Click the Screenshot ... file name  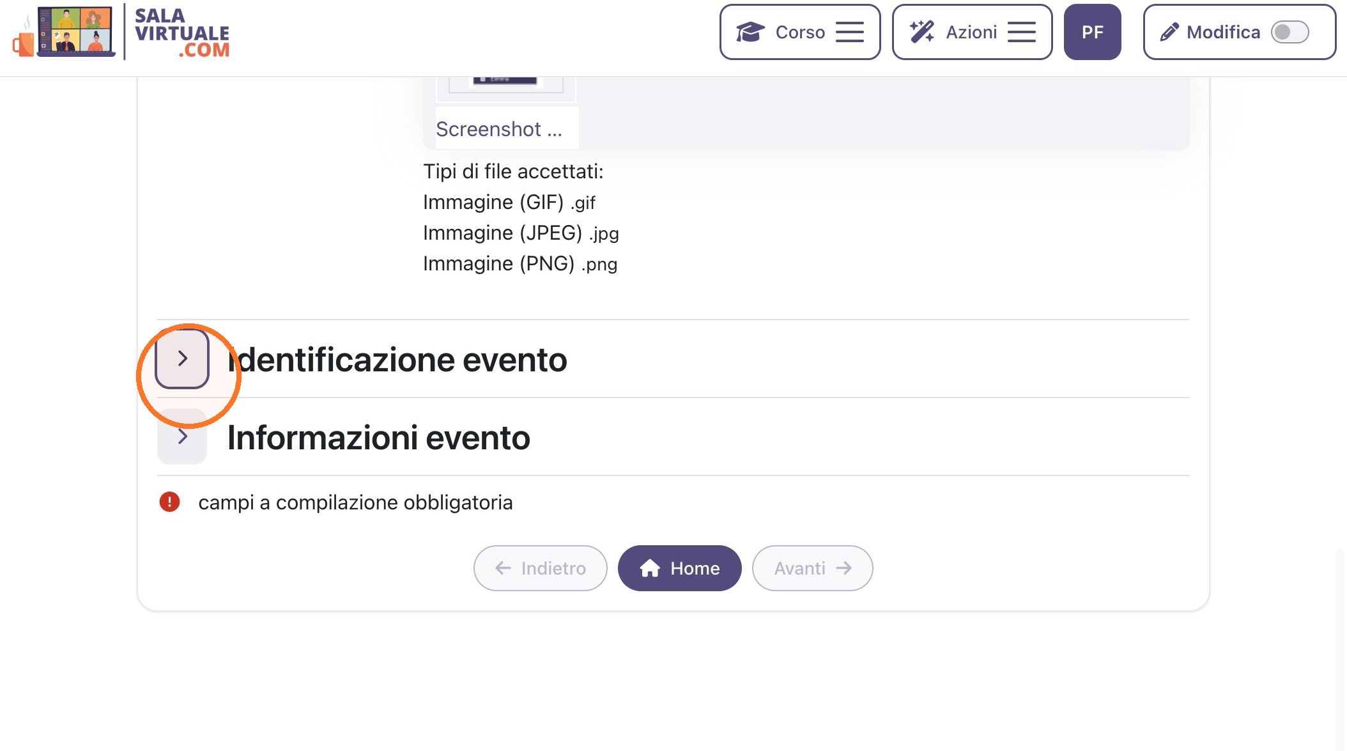499,129
